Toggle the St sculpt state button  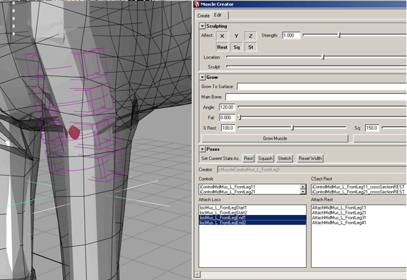coord(251,47)
